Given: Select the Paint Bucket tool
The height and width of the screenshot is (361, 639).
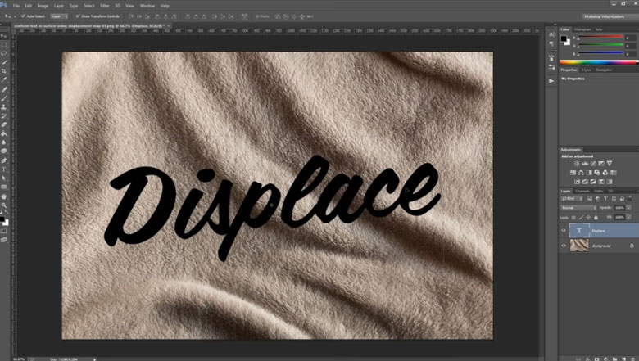Looking at the screenshot, I should coord(4,133).
